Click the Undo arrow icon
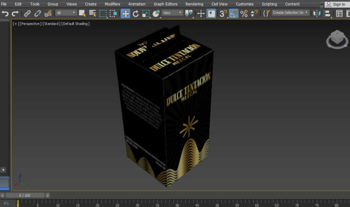This screenshot has width=350, height=207. point(5,14)
